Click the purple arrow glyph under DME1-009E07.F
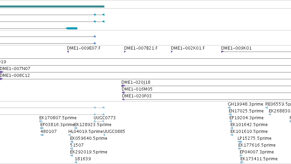Image resolution: width=291 pixels, height=164 pixels. (x=68, y=52)
